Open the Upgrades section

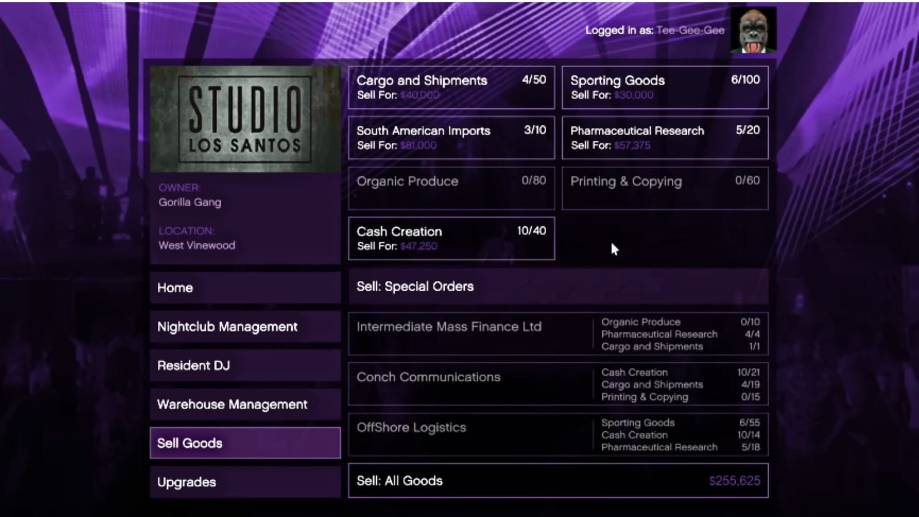coord(245,482)
